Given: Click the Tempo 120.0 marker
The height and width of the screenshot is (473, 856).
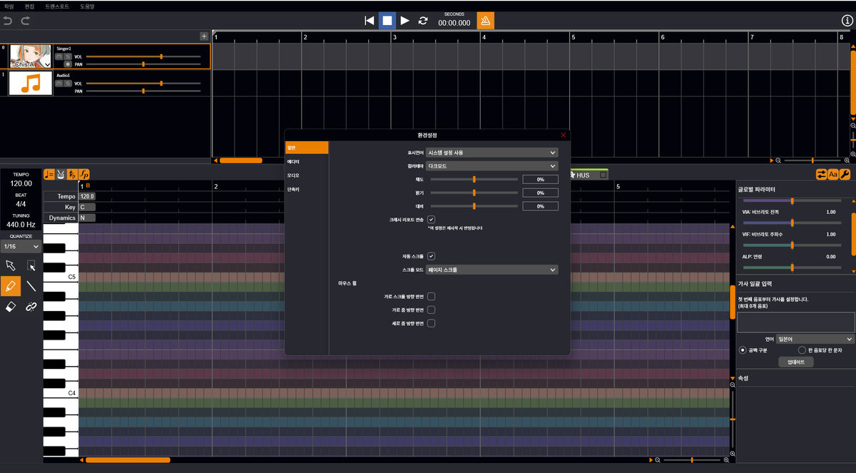Looking at the screenshot, I should (87, 196).
